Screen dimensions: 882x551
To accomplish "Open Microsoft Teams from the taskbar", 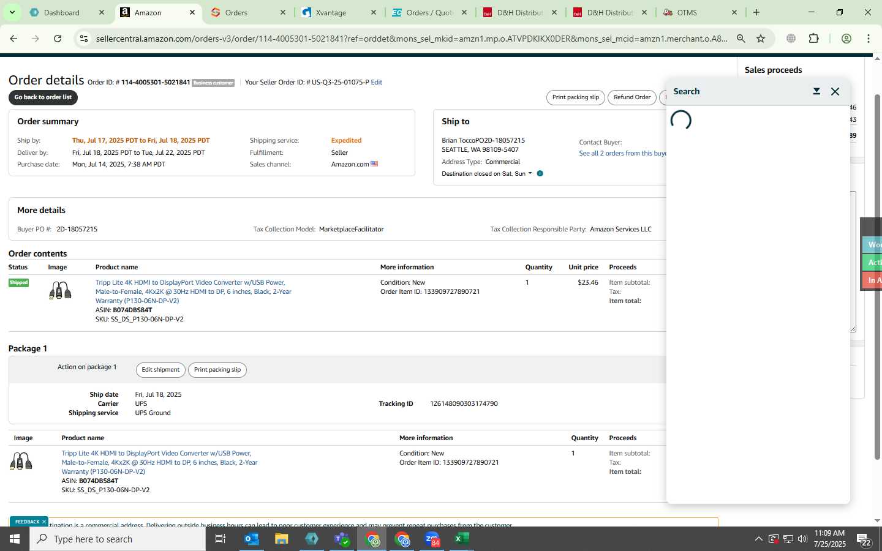I will click(x=342, y=539).
